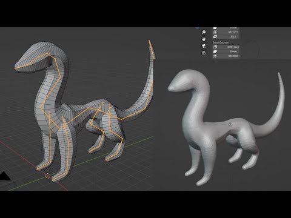Click Difference under Brush Boolean
The height and width of the screenshot is (218, 291).
pos(226,47)
